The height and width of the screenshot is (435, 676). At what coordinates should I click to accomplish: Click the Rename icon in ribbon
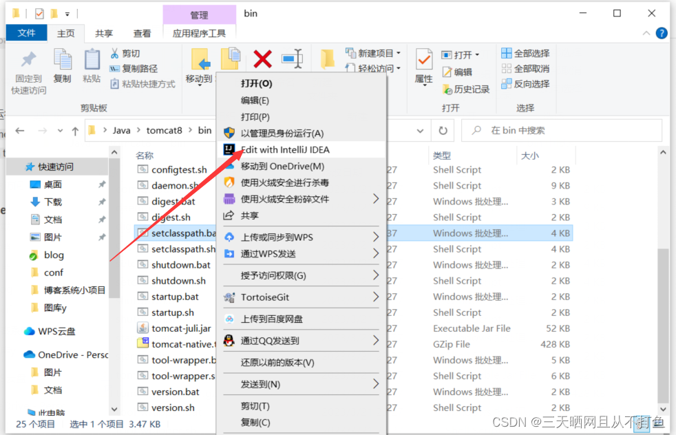click(x=293, y=59)
